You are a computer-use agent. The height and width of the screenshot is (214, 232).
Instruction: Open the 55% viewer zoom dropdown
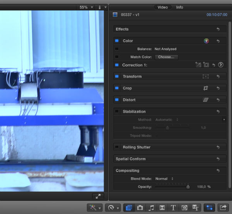click(x=86, y=7)
